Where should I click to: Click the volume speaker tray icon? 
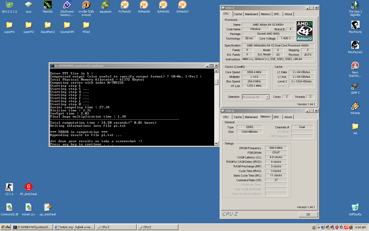[351, 227]
